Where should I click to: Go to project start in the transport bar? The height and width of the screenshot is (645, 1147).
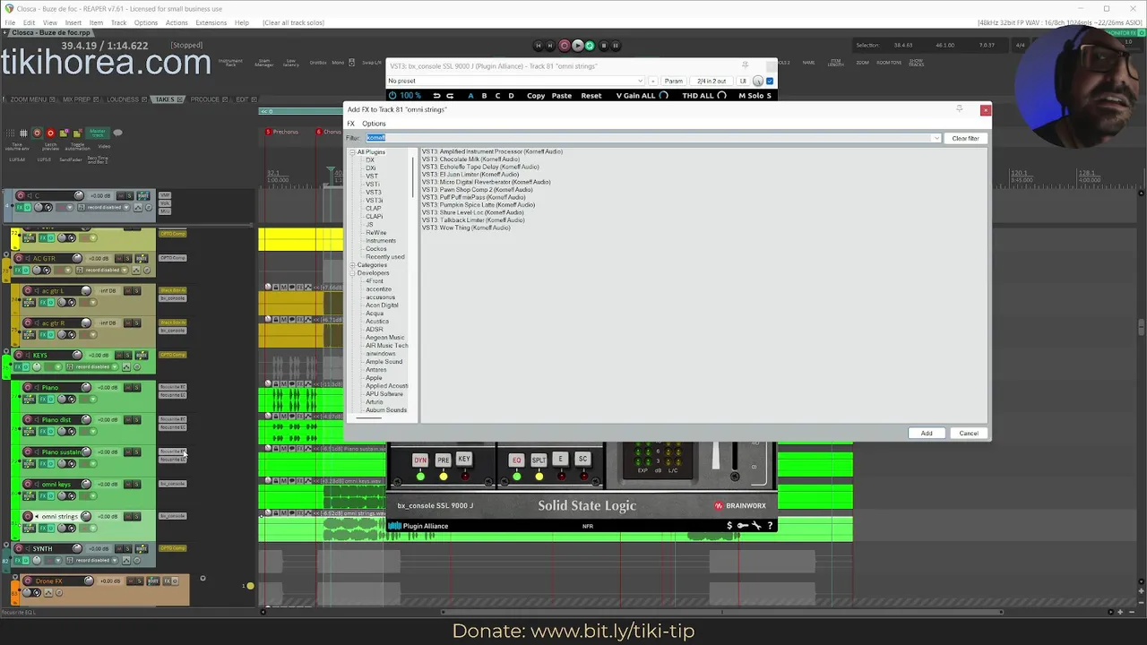click(539, 46)
